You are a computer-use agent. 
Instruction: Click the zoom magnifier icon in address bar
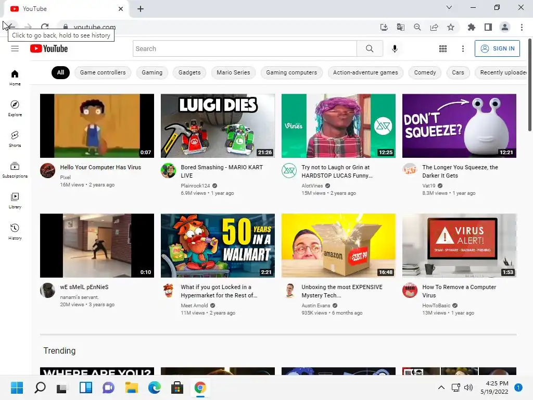tap(417, 27)
